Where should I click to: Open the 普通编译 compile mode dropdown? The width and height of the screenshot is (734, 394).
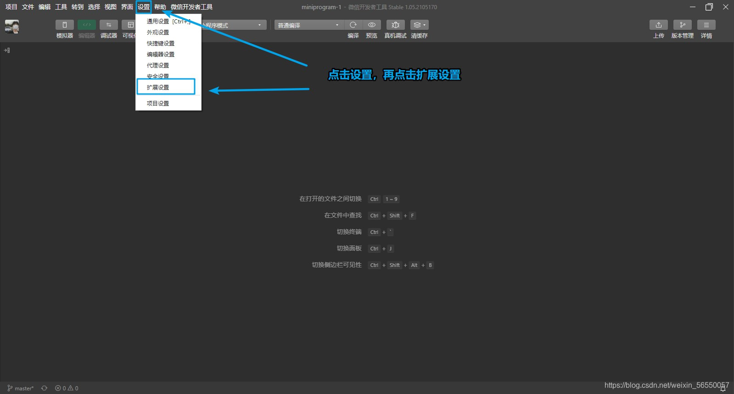pyautogui.click(x=308, y=25)
